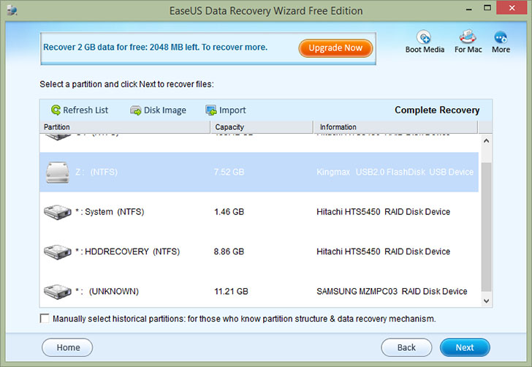Screen dimensions: 532x367
Task: Select the HDDRECOVERY partition drive icon
Action: tap(57, 251)
